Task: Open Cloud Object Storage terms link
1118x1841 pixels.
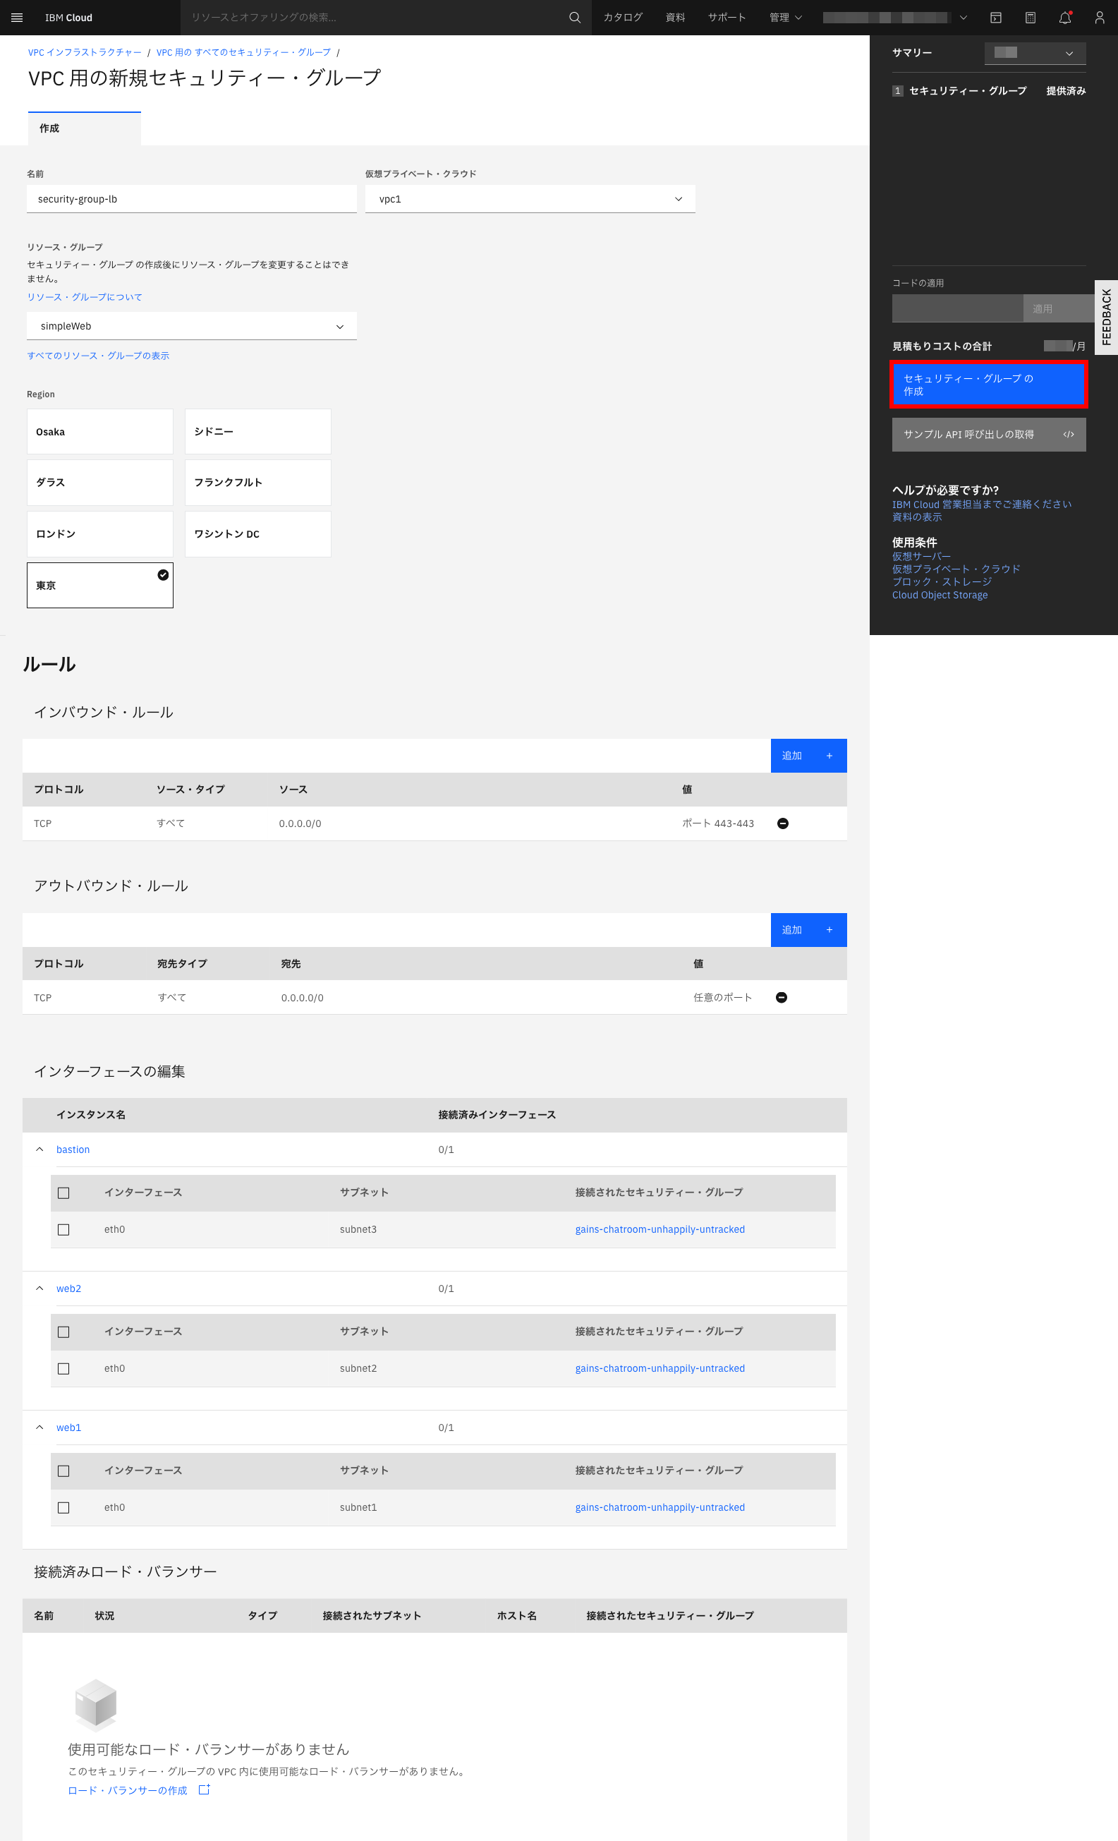Action: (940, 595)
